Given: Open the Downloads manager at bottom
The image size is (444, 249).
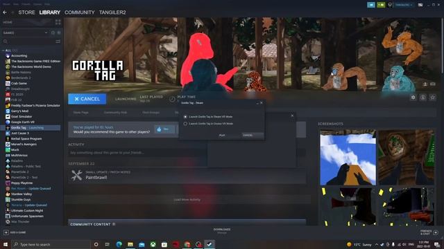Looking at the screenshot, I should point(222,231).
